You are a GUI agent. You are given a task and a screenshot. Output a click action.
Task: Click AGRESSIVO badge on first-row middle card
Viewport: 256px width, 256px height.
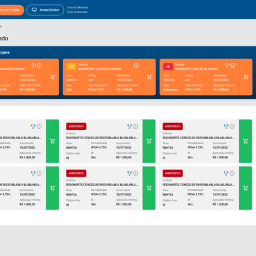click(x=76, y=126)
